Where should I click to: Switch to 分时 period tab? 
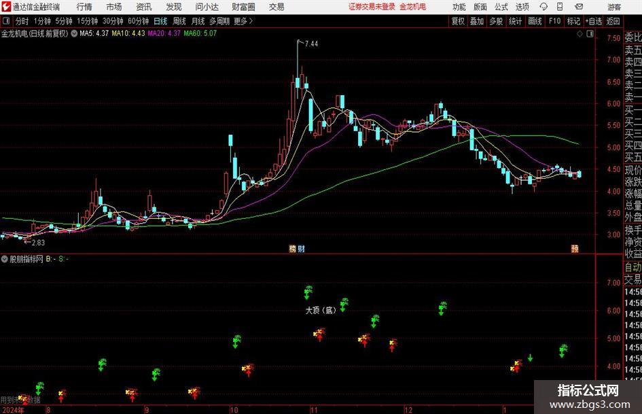(x=22, y=21)
